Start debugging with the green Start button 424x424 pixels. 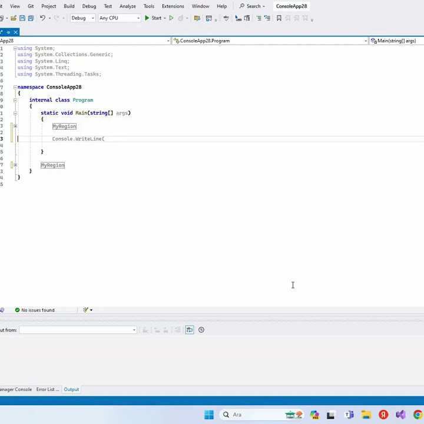[153, 18]
